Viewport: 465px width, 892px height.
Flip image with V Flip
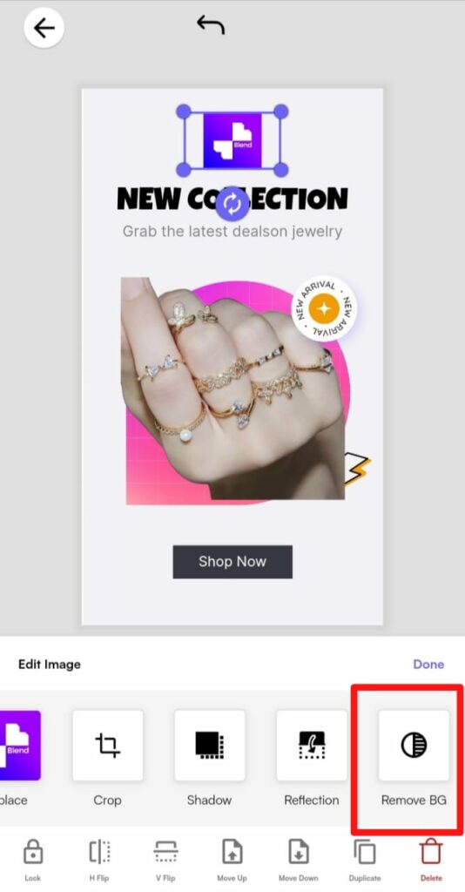166,860
